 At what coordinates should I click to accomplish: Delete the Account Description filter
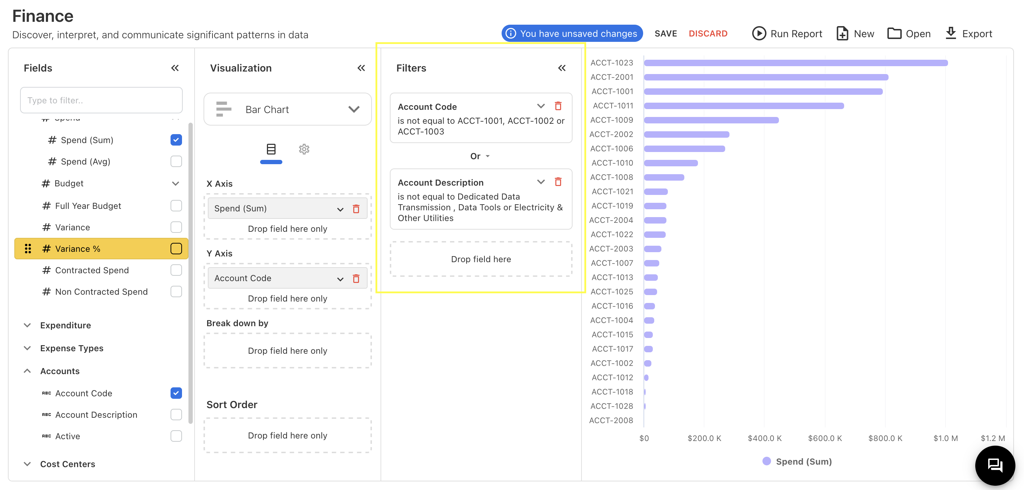click(x=558, y=182)
